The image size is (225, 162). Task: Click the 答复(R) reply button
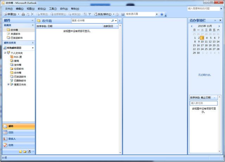coord(42,14)
